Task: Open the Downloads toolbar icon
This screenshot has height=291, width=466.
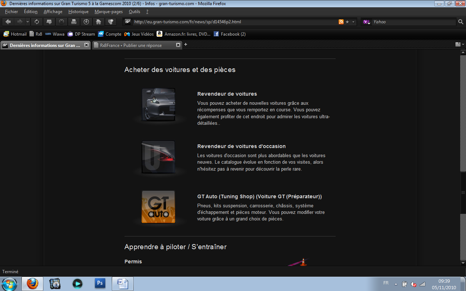Action: 86,22
